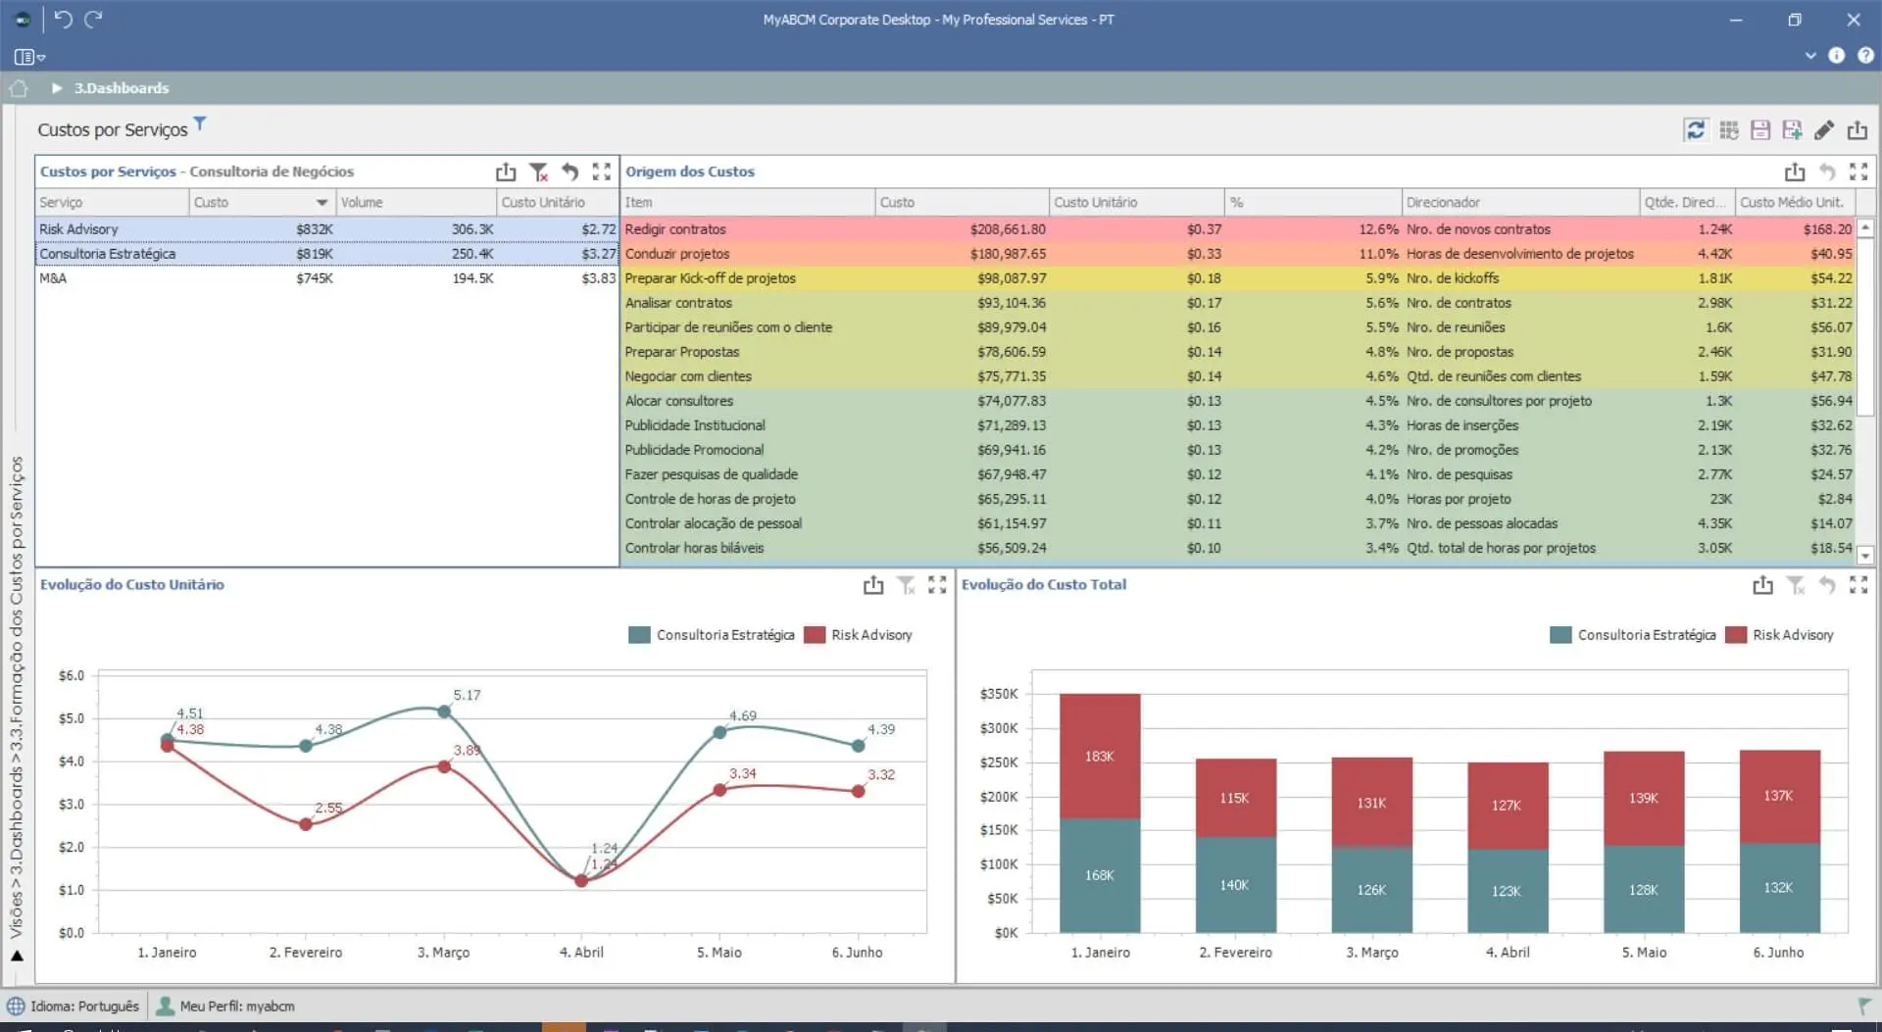Maximize the Evolução do Custo Total chart
This screenshot has height=1032, width=1882.
pos(1858,585)
